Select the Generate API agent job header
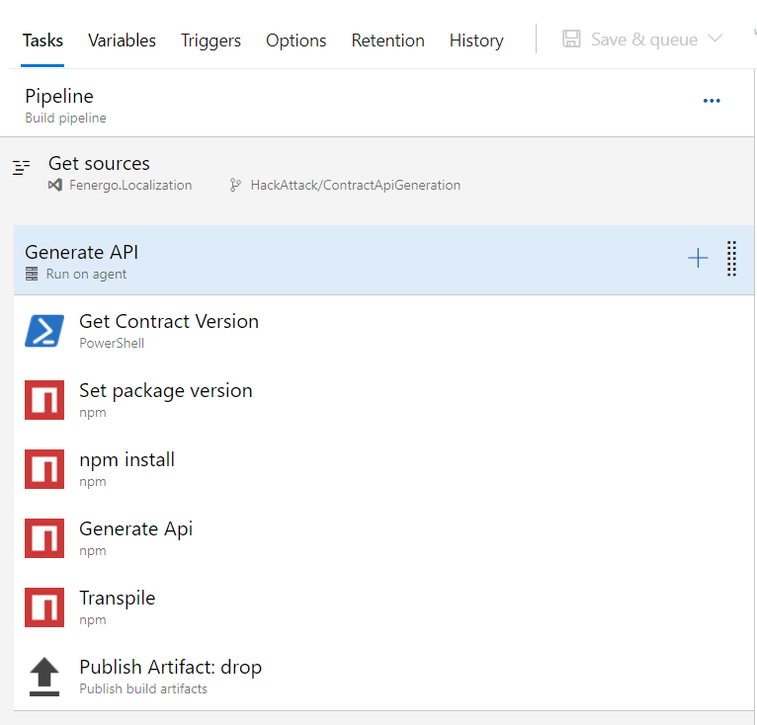This screenshot has width=757, height=725. pyautogui.click(x=296, y=260)
